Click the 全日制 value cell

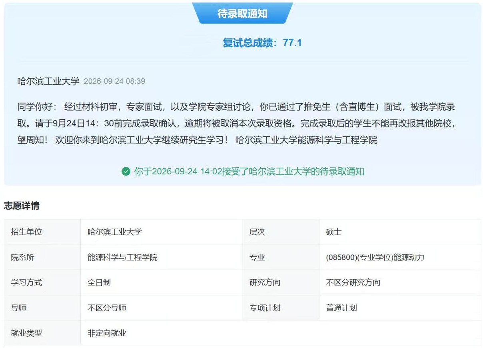[162, 283]
